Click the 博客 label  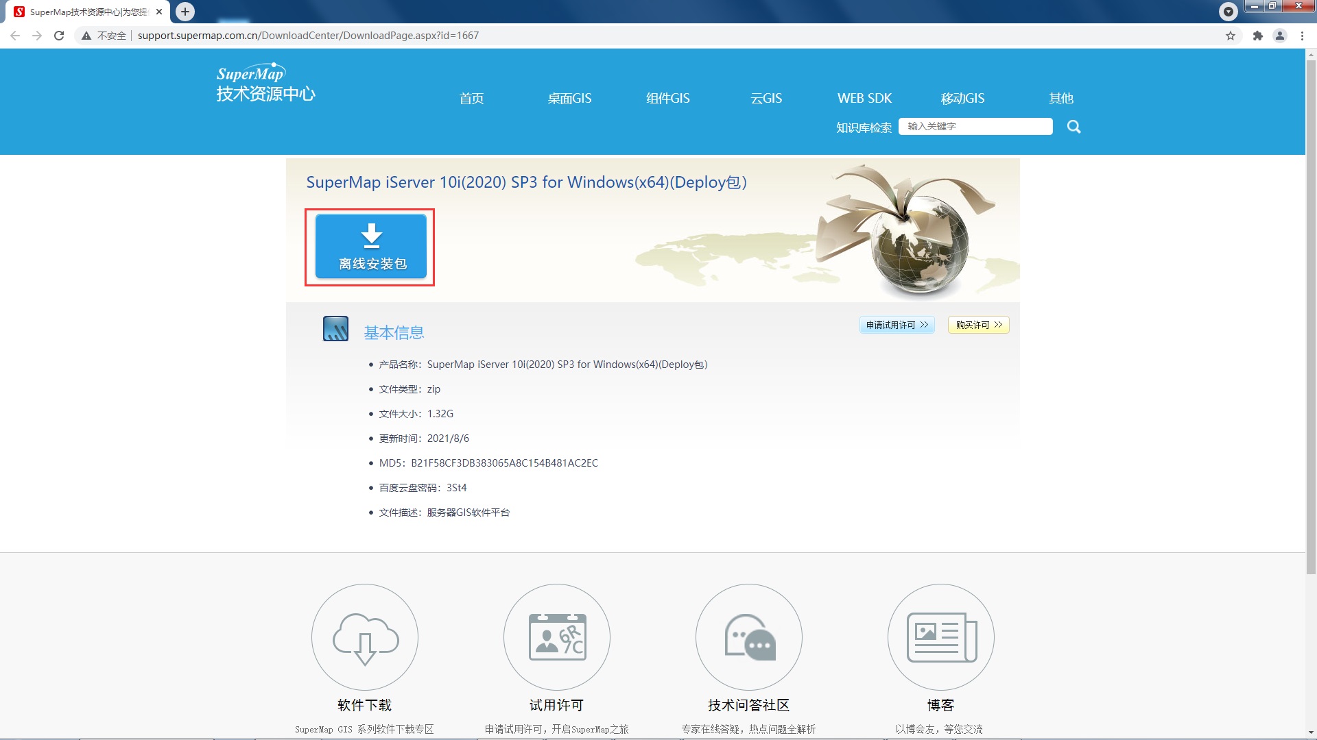pyautogui.click(x=940, y=705)
